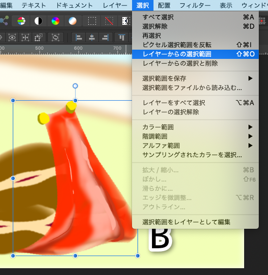The width and height of the screenshot is (268, 275).
Task: Open the ドキュメント menu
Action: coord(74,5)
